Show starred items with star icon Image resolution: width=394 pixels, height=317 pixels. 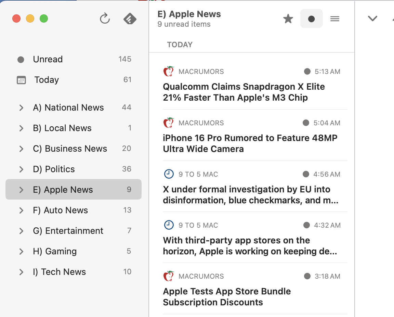click(x=288, y=18)
